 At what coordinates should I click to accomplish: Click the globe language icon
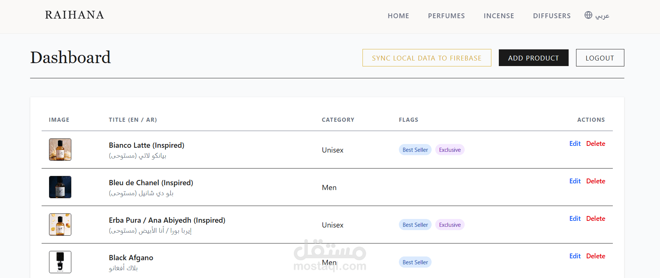[588, 15]
